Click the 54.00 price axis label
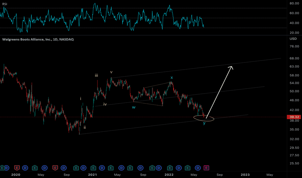Viewport: 302px width, 178px height. pyautogui.click(x=294, y=83)
